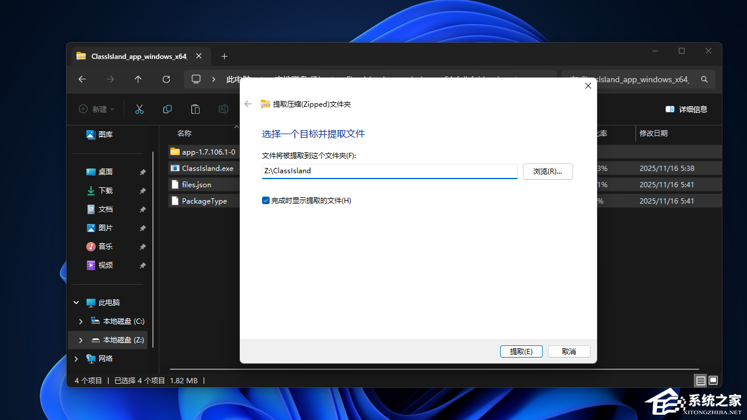Image resolution: width=747 pixels, height=420 pixels.
Task: Minimize the File Explorer window
Action: (655, 51)
